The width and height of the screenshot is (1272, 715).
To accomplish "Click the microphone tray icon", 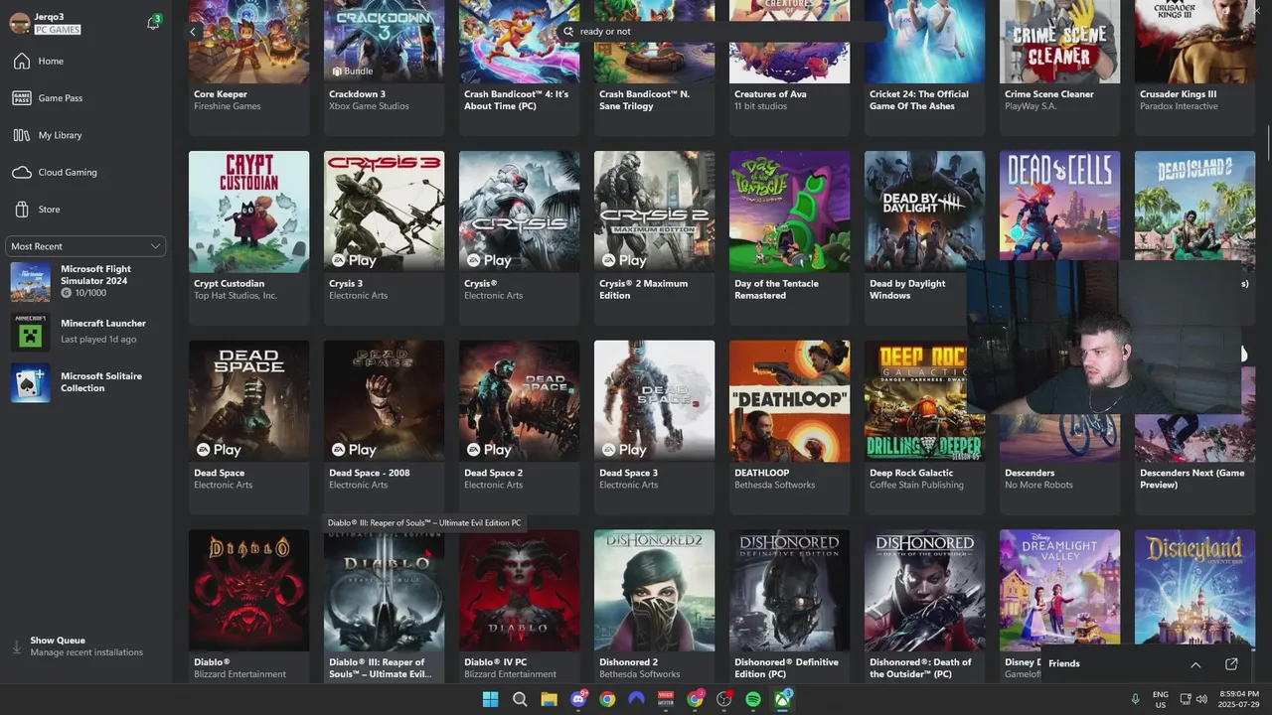I will point(1135,699).
